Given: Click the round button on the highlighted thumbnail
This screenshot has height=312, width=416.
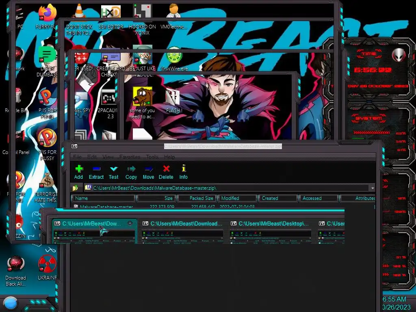Looking at the screenshot, I should (x=130, y=223).
